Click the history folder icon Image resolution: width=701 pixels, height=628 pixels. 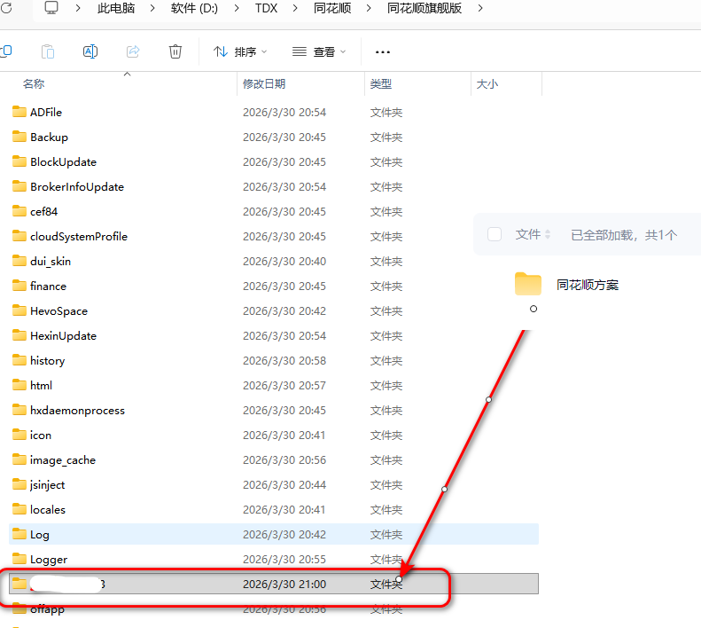[x=19, y=360]
